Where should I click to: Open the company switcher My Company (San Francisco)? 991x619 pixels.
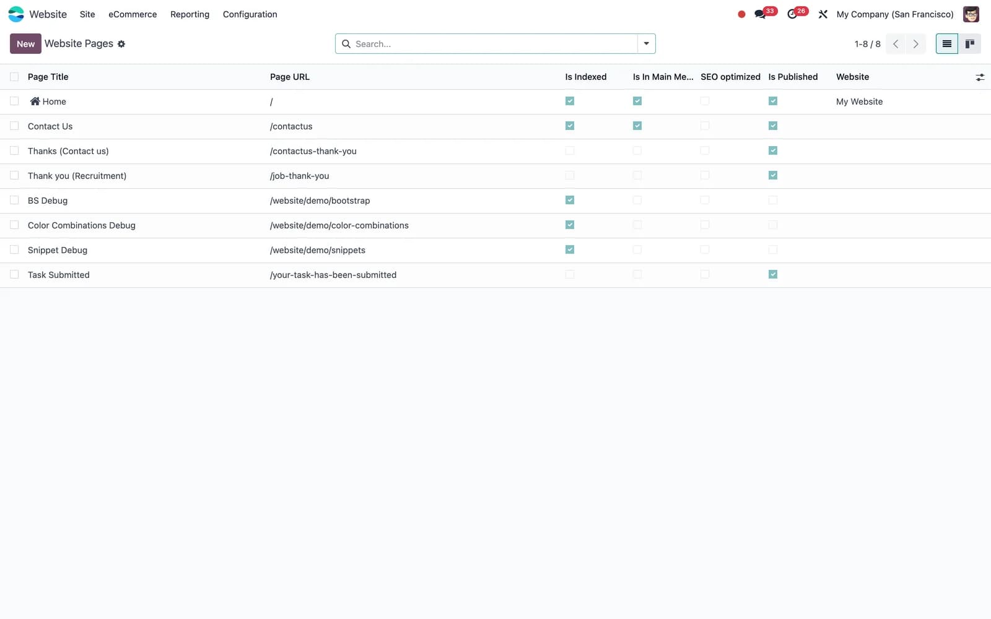pos(895,14)
